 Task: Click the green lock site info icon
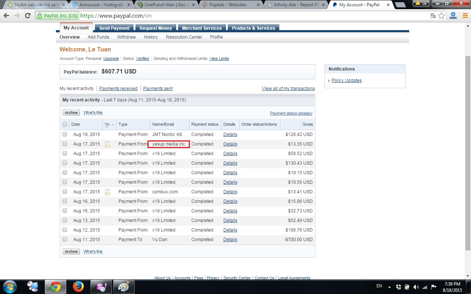click(x=40, y=16)
